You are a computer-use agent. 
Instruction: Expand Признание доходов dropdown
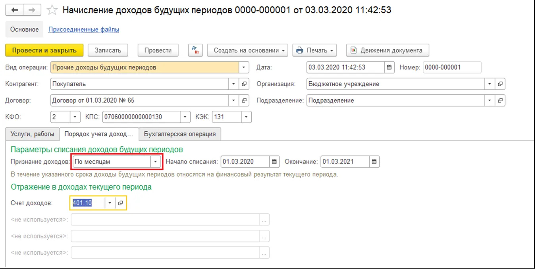click(x=156, y=162)
